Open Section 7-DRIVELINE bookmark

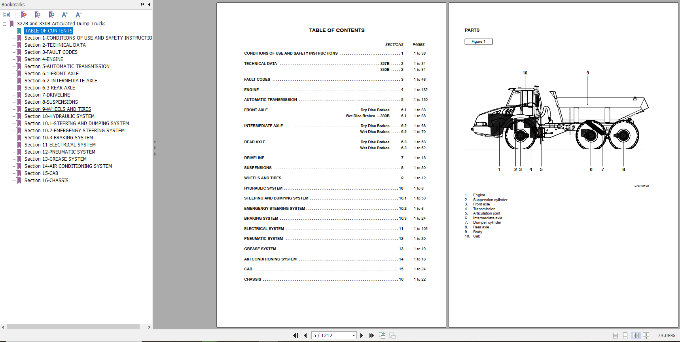[x=47, y=95]
